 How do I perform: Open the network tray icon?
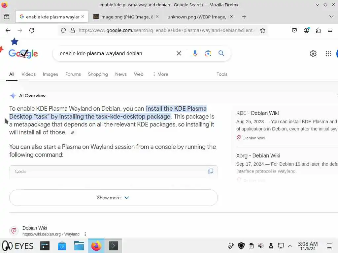pos(281,246)
